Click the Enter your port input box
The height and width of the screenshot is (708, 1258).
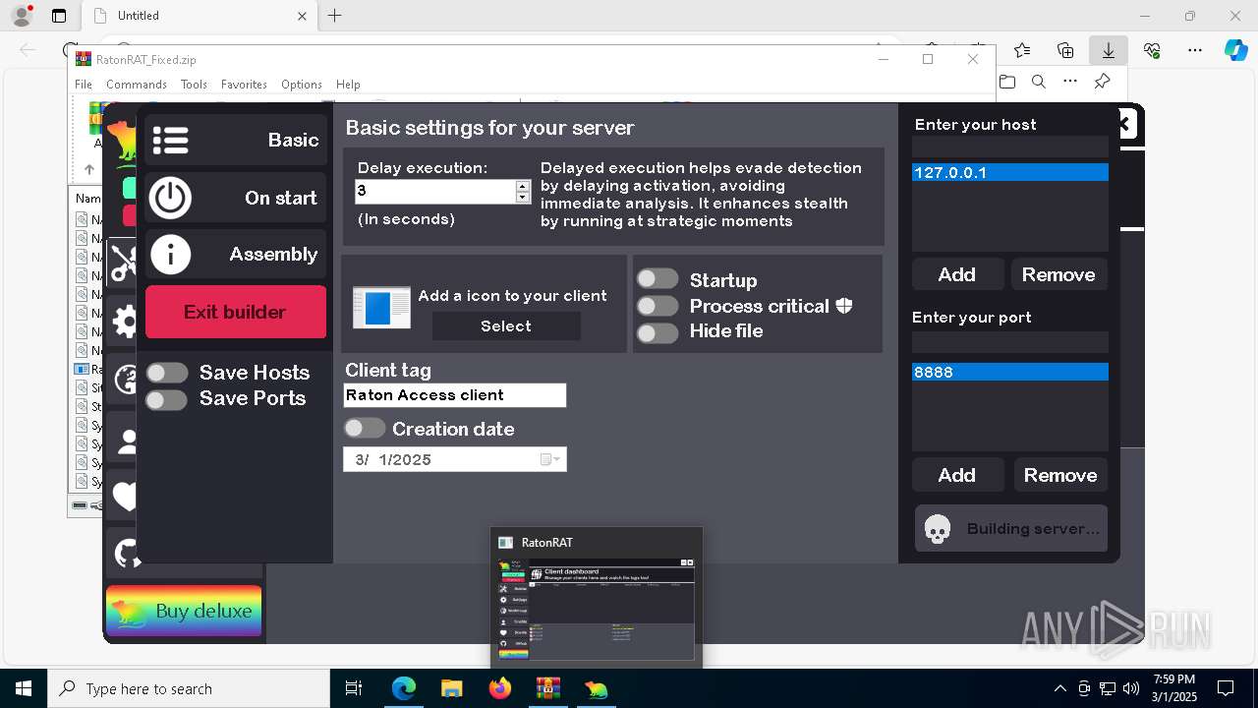(x=1010, y=342)
